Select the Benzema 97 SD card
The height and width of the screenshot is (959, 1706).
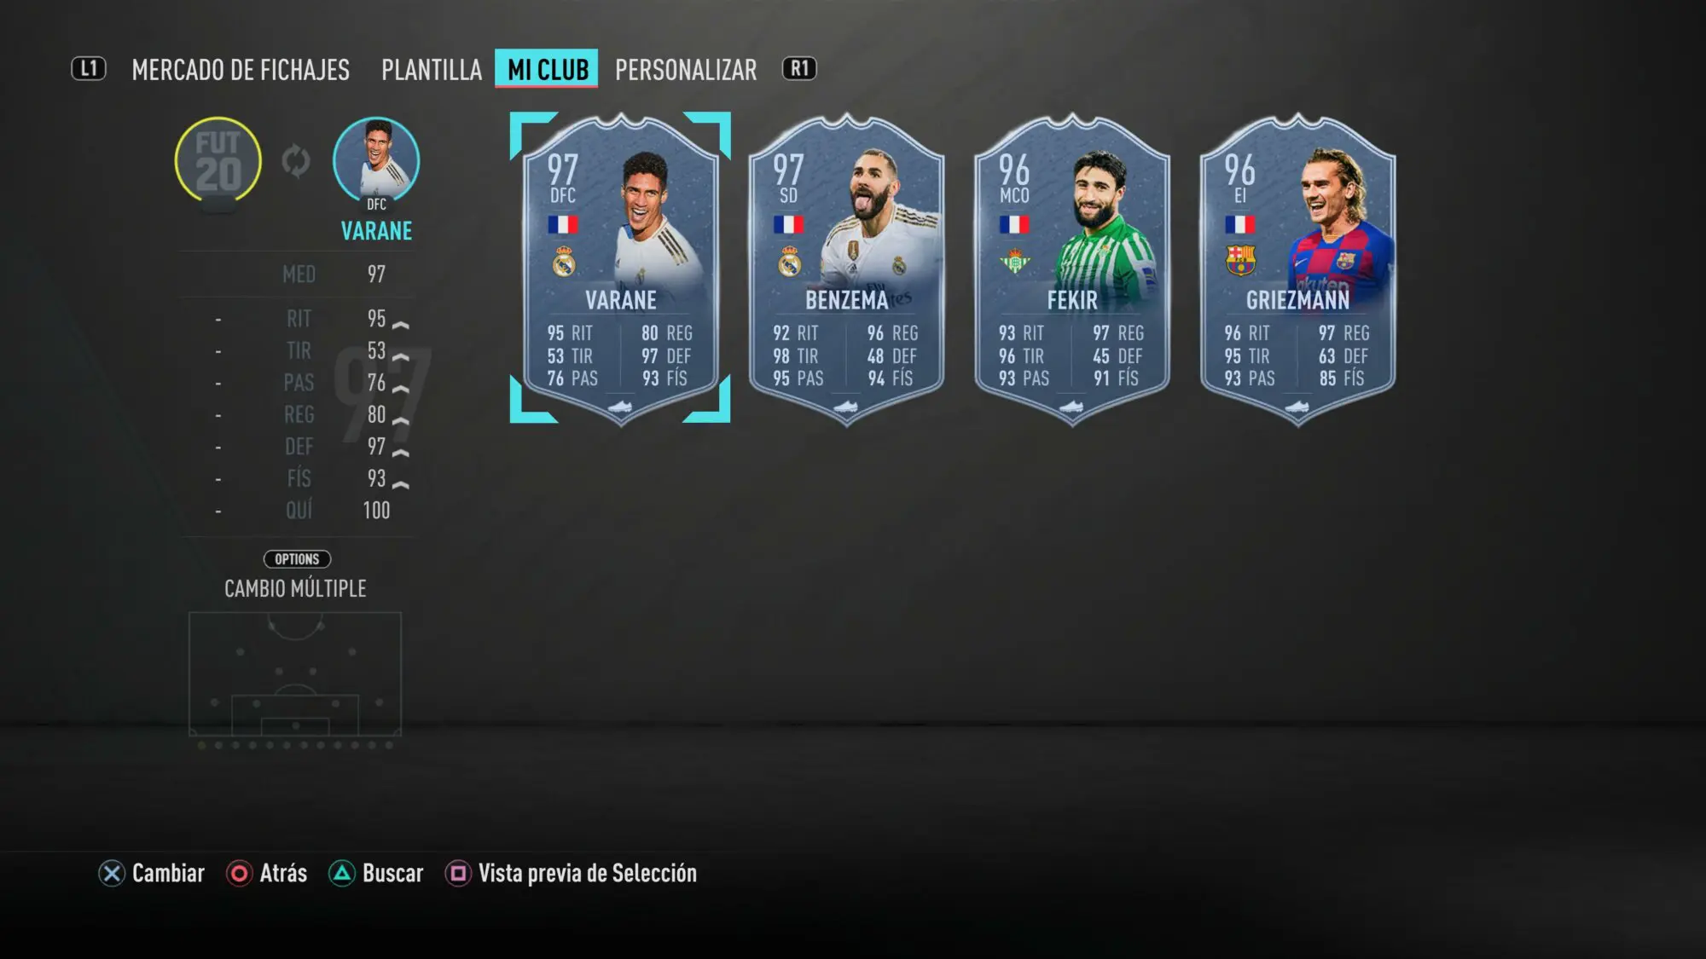846,269
